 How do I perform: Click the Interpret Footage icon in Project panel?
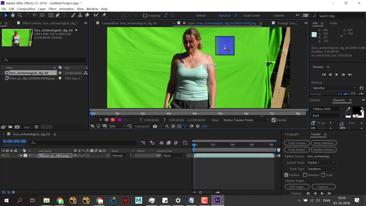coord(3,127)
